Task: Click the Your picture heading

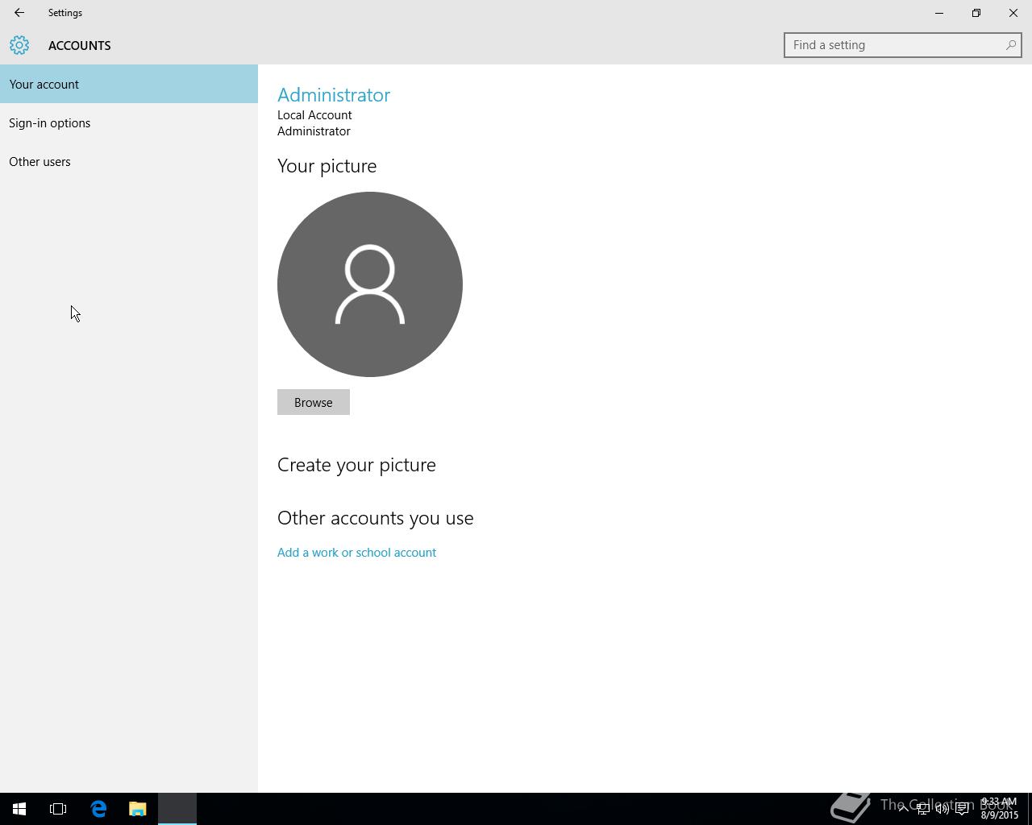Action: pos(327,166)
